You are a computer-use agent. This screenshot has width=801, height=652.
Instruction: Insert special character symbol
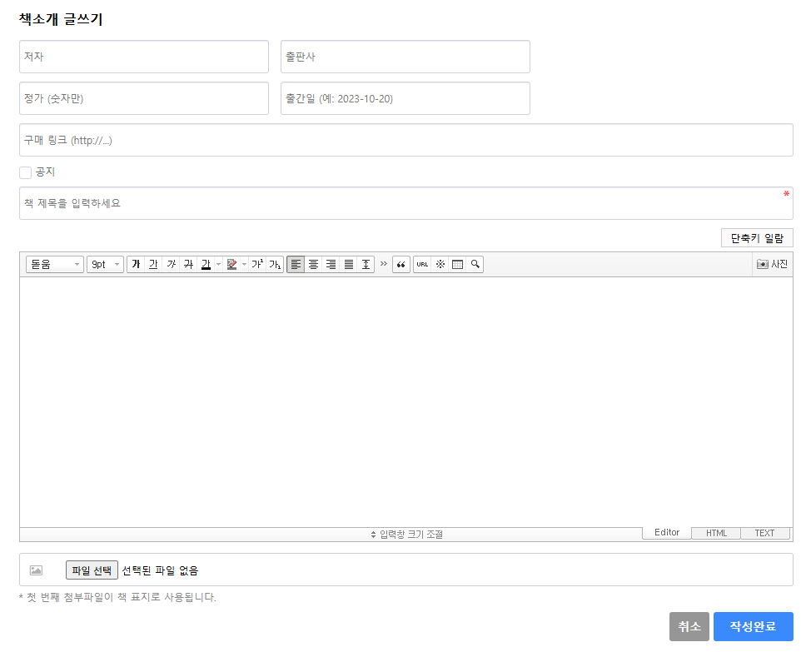tap(440, 264)
